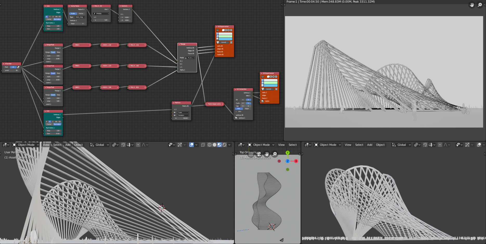Viewport: 486px width, 244px height.
Task: Open editor type menu in left 3D viewport
Action: 6,145
